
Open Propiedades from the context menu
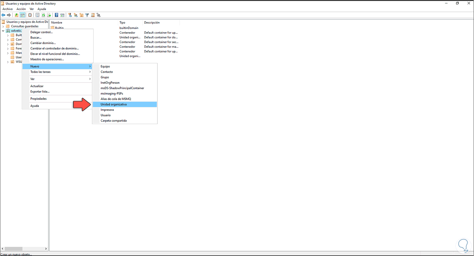coord(57,99)
